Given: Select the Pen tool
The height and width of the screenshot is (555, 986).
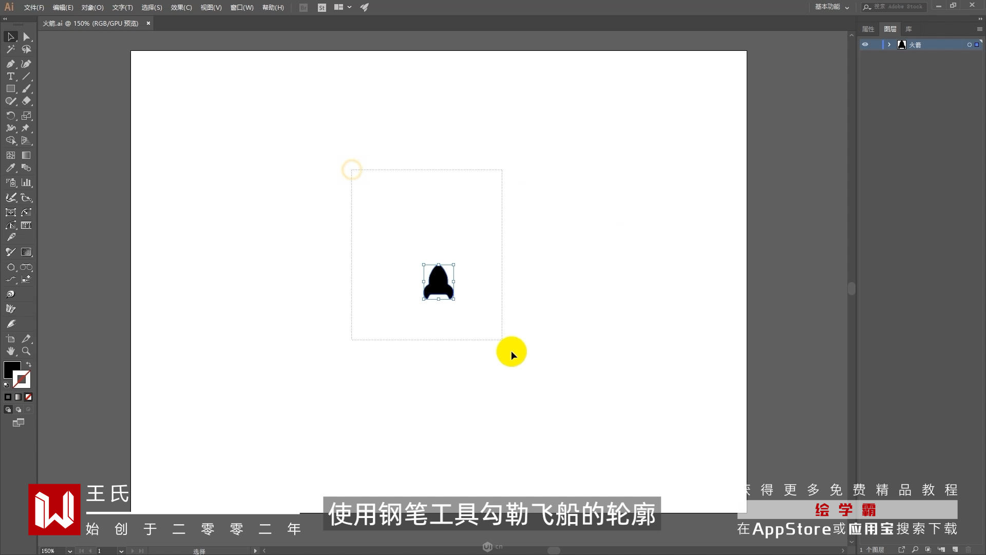Looking at the screenshot, I should coord(10,64).
